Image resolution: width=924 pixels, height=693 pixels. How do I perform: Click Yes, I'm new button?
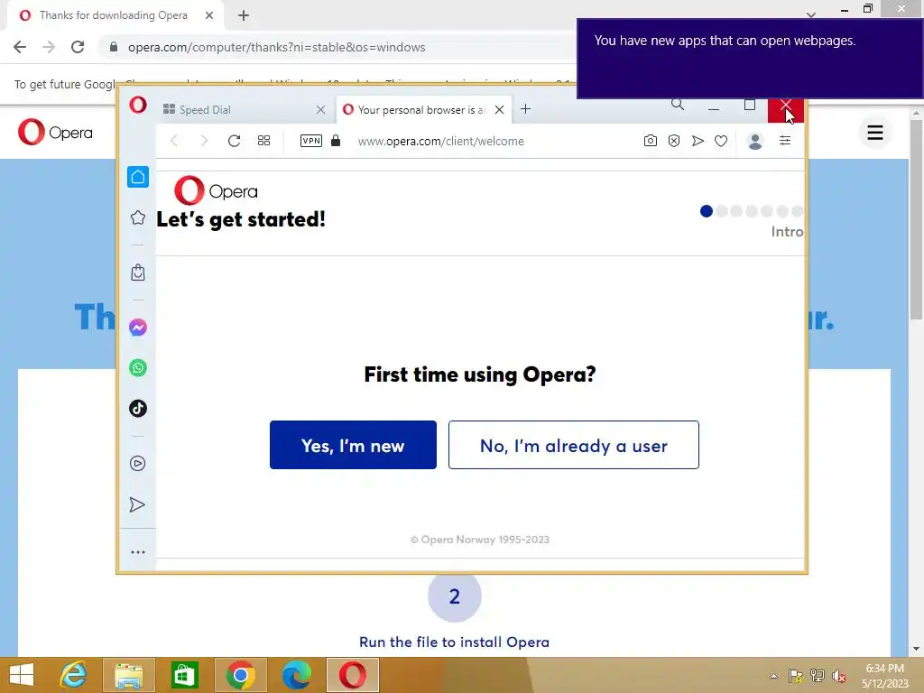353,445
